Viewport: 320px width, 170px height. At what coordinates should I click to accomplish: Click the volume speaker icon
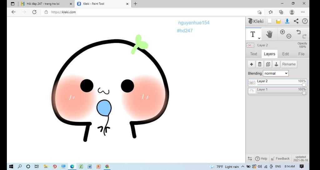260,167
